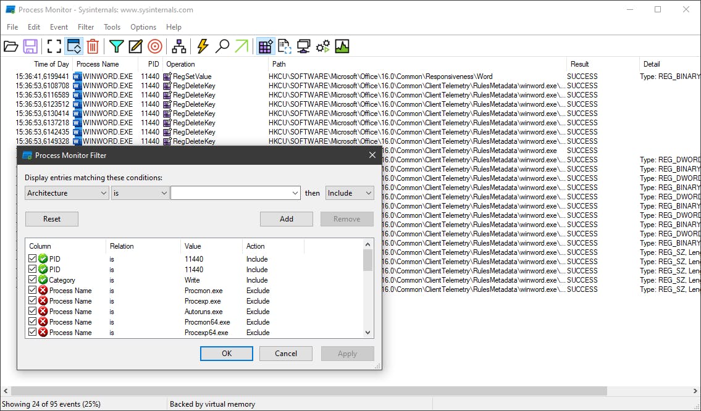Open the 'is' relation dropdown
Viewport: 701px width, 411px height.
point(140,193)
